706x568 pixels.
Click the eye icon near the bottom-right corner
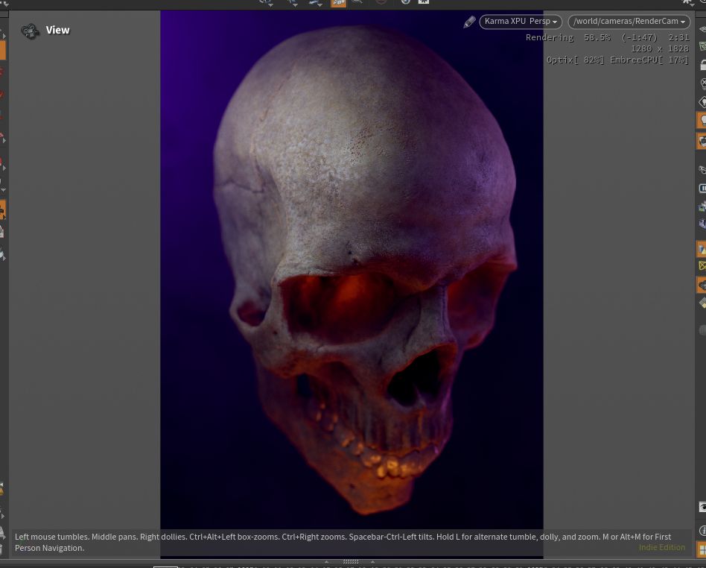(x=702, y=507)
